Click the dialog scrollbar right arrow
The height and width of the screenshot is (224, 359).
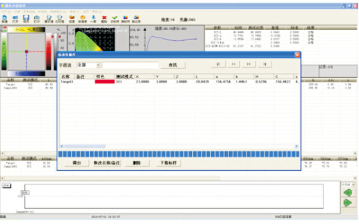pos(296,146)
